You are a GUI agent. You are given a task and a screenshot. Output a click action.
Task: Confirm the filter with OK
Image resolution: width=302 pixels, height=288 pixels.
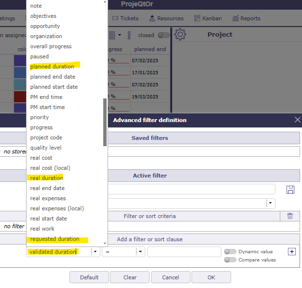click(x=211, y=277)
